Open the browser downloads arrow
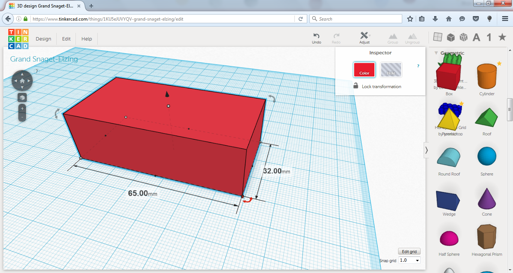Image resolution: width=513 pixels, height=273 pixels. pos(435,19)
